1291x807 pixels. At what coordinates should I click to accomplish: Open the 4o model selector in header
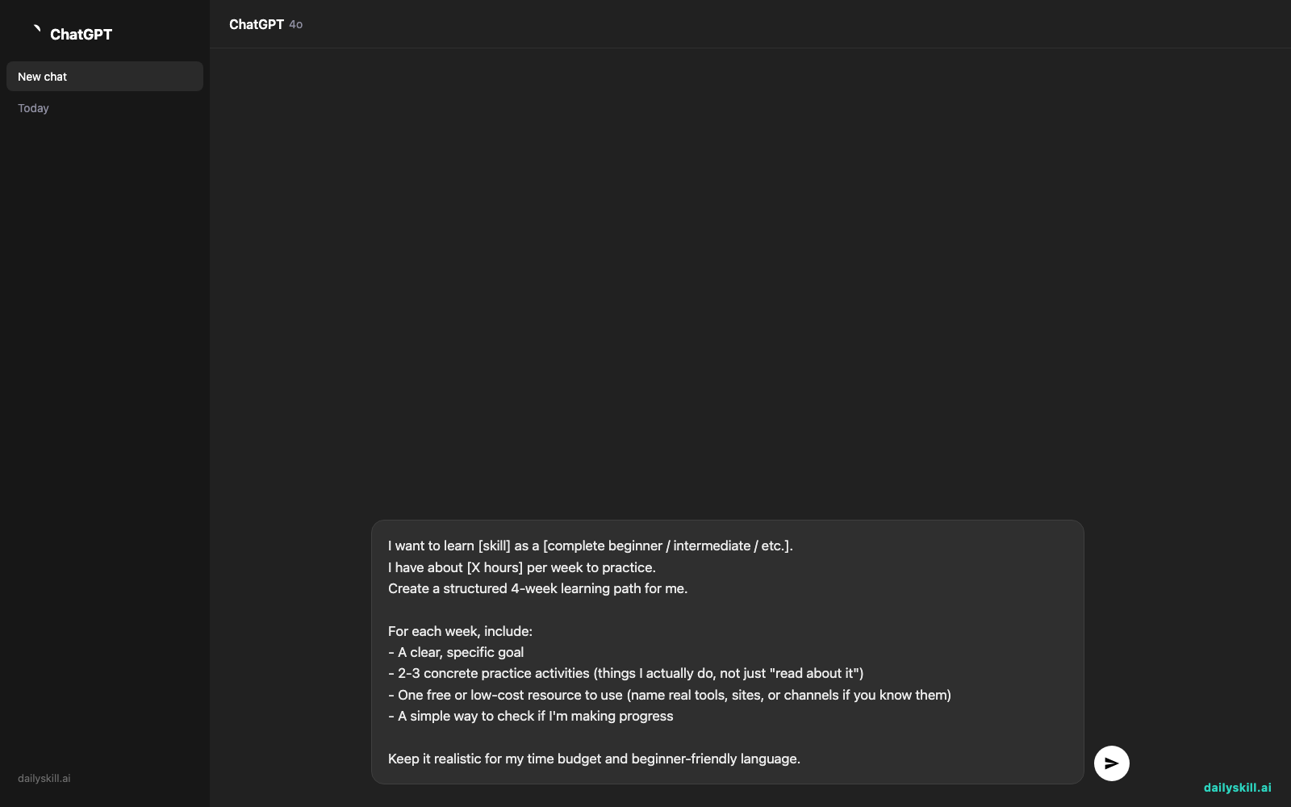coord(296,25)
